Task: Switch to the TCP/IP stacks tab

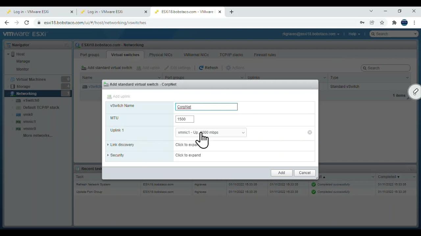Action: tap(231, 55)
